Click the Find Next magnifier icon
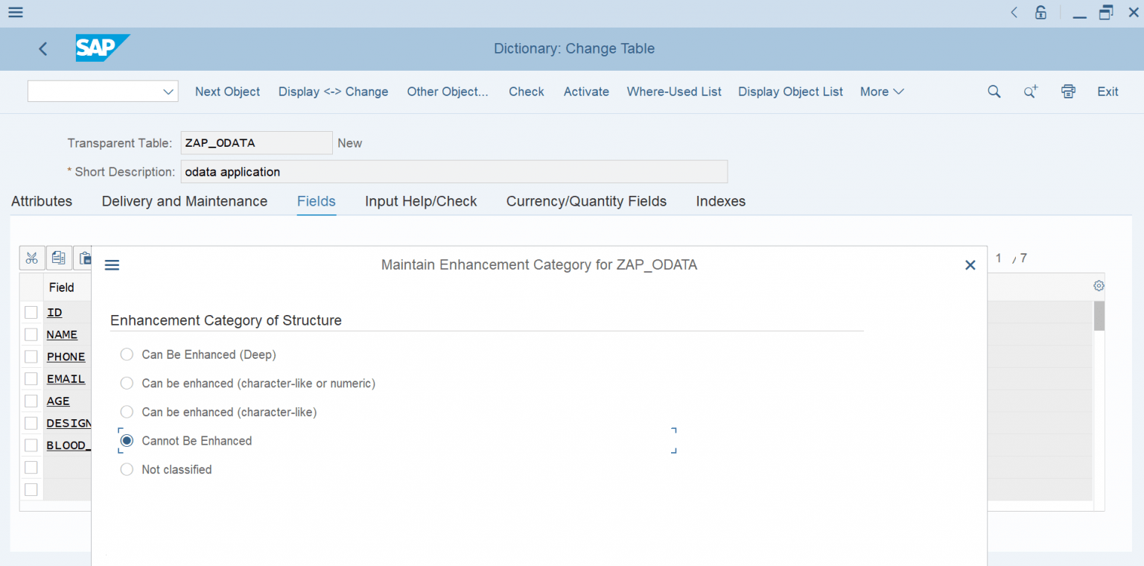 pyautogui.click(x=1030, y=92)
